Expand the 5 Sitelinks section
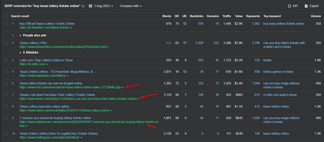Viewport: 324px width, 142px height. point(29,52)
